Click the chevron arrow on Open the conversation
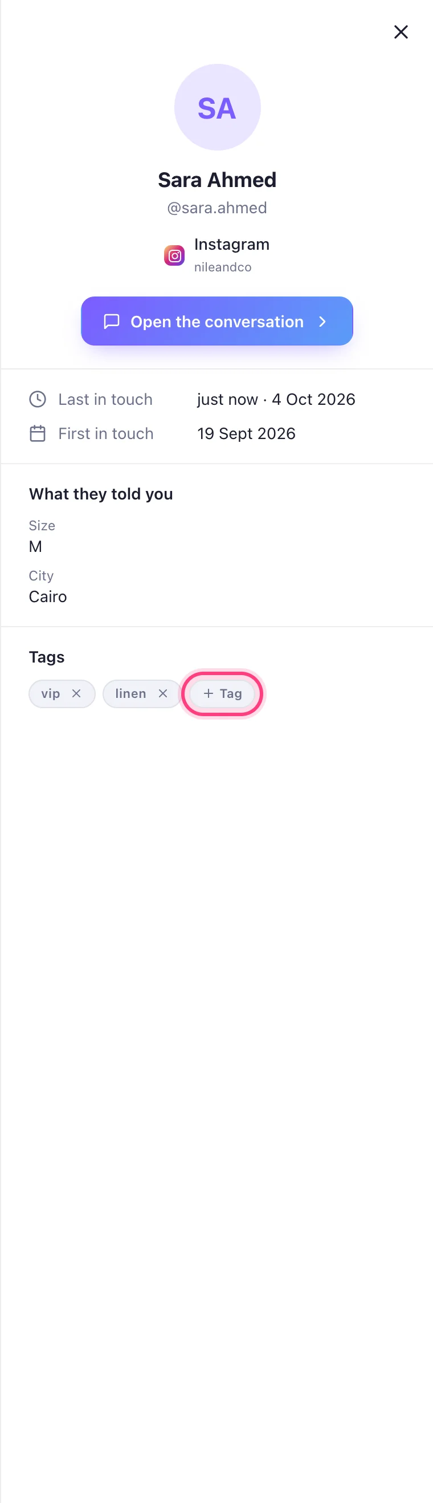The width and height of the screenshot is (433, 1503). click(322, 322)
